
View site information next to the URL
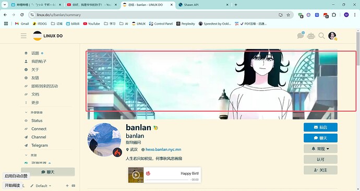point(32,15)
